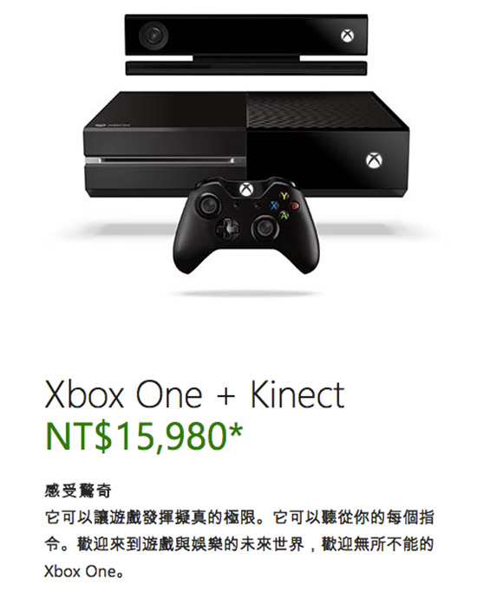Click the green A button on controller
The width and height of the screenshot is (477, 598).
(284, 215)
